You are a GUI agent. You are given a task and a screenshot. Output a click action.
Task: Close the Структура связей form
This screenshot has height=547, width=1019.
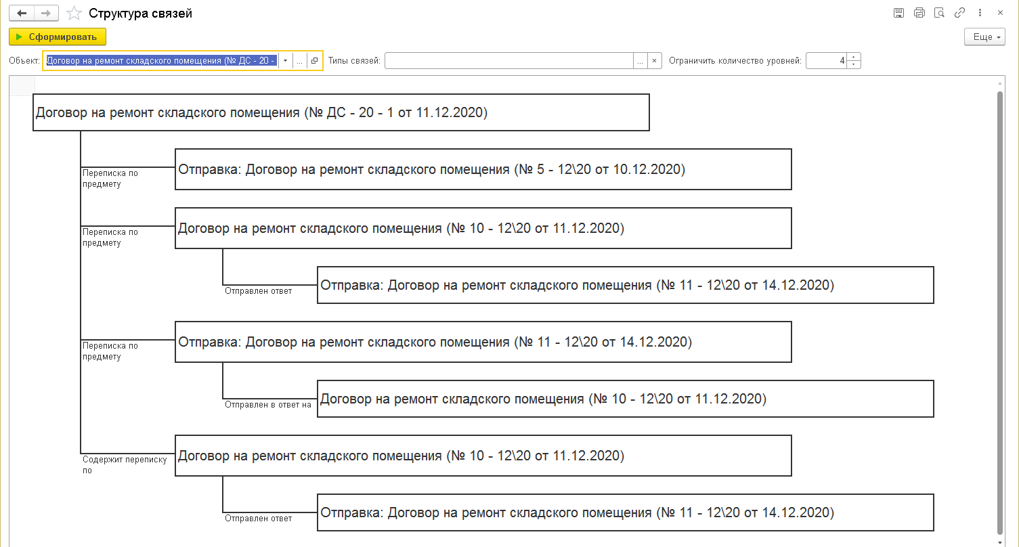(x=1000, y=13)
